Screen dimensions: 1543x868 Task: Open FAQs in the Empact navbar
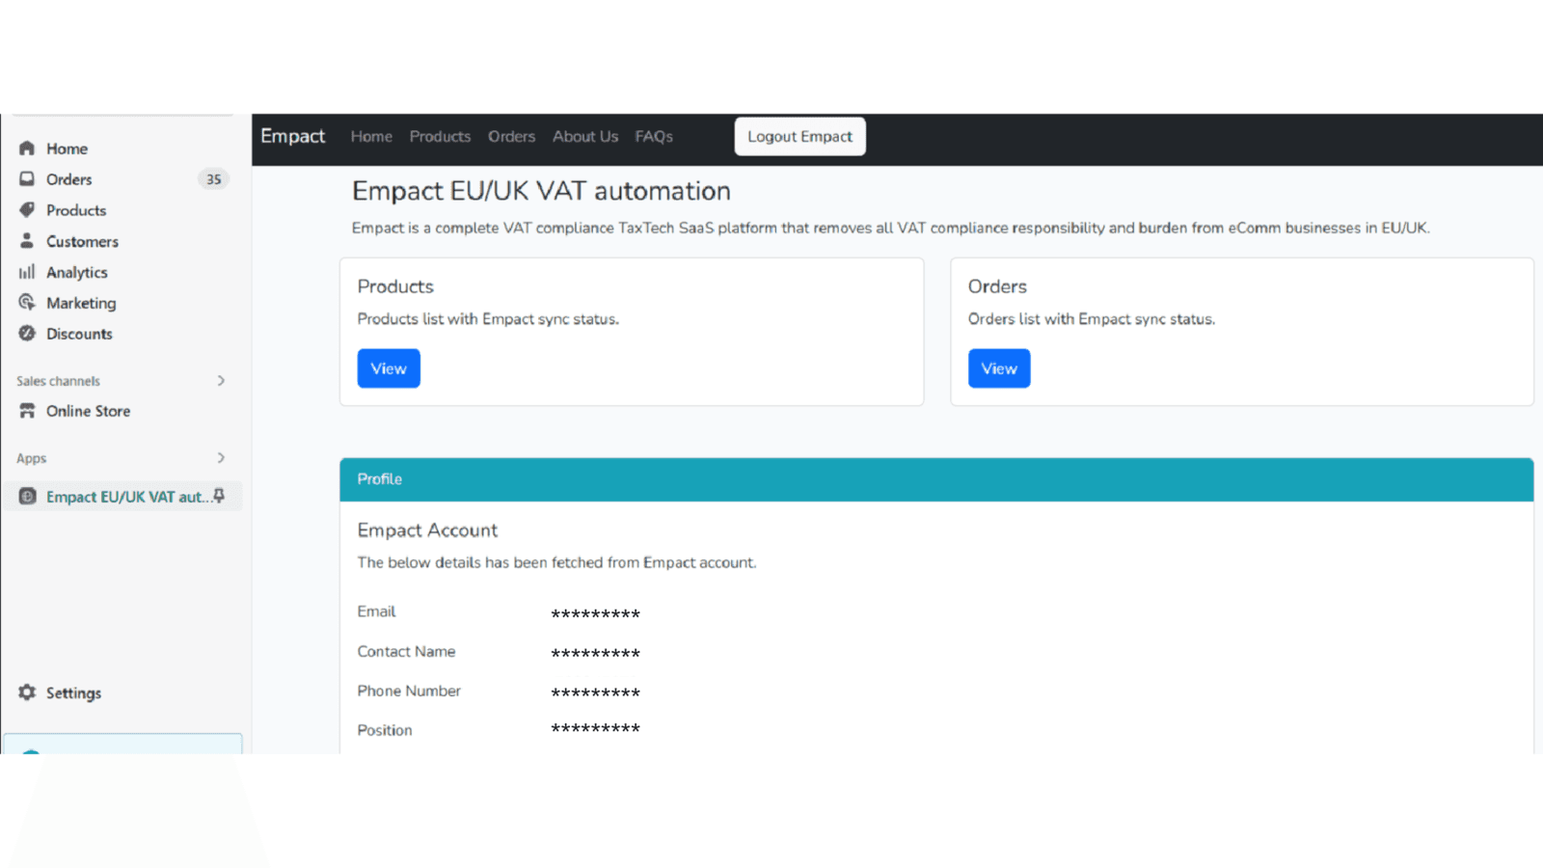point(654,137)
